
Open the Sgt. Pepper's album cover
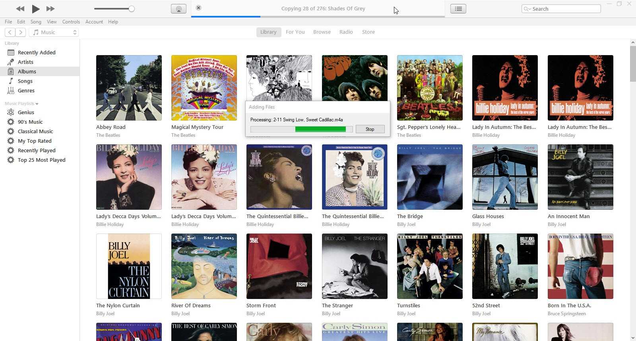tap(430, 88)
